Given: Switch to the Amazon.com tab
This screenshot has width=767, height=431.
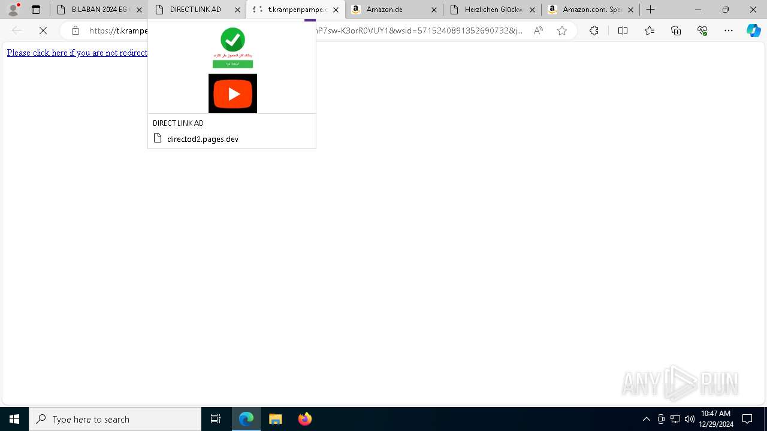Looking at the screenshot, I should [590, 10].
